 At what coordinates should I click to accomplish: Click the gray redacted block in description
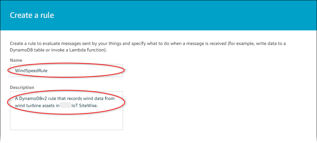coord(65,105)
